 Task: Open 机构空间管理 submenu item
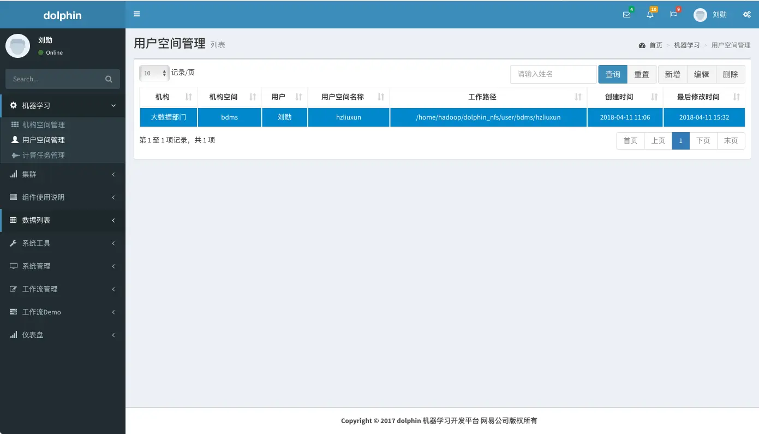63,124
